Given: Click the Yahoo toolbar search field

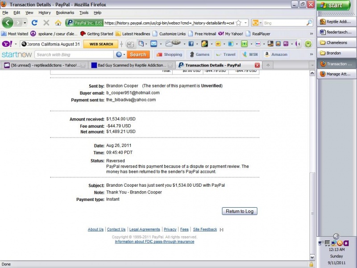Looking at the screenshot, I should [x=51, y=44].
